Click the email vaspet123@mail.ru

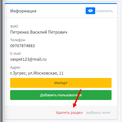pos(28,59)
